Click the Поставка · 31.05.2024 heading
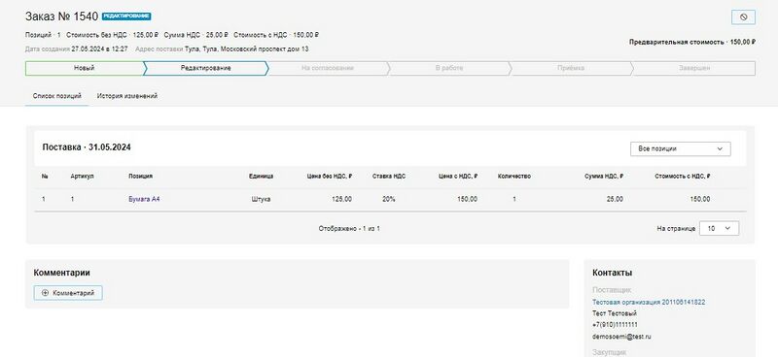Image resolution: width=778 pixels, height=357 pixels. click(87, 147)
